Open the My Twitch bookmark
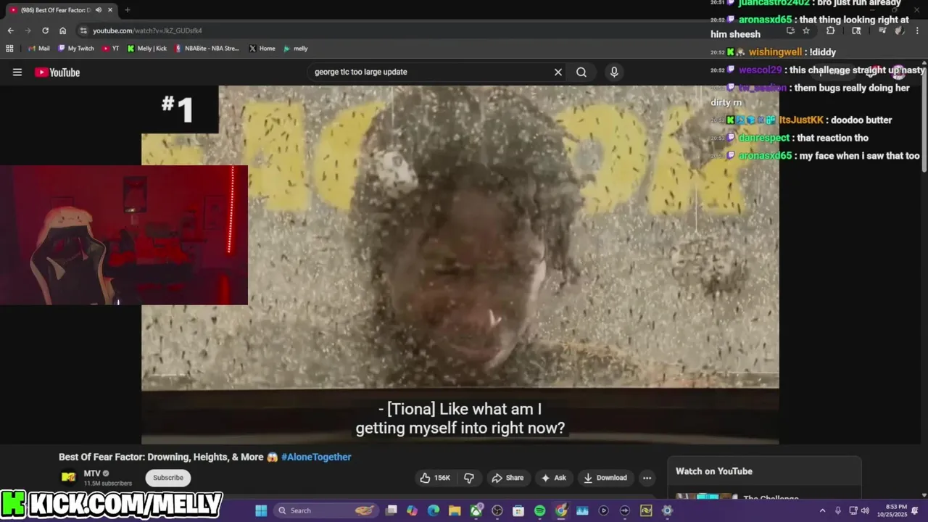928x522 pixels. point(75,49)
